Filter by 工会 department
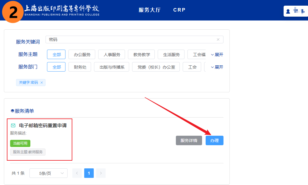This screenshot has height=185, width=308. (192, 67)
